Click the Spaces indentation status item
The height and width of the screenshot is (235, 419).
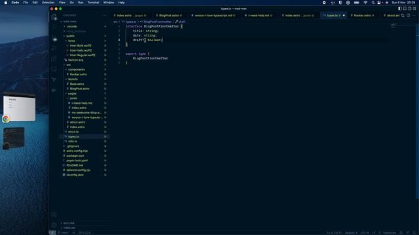click(351, 232)
